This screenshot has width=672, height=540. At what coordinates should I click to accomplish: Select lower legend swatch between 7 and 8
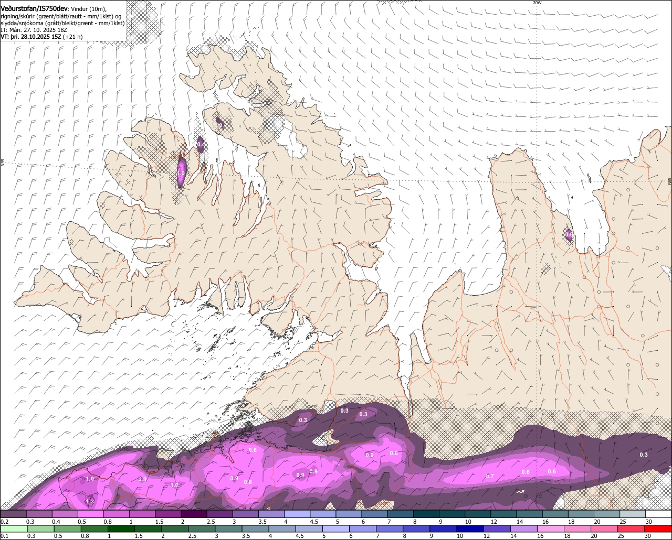[x=390, y=528]
